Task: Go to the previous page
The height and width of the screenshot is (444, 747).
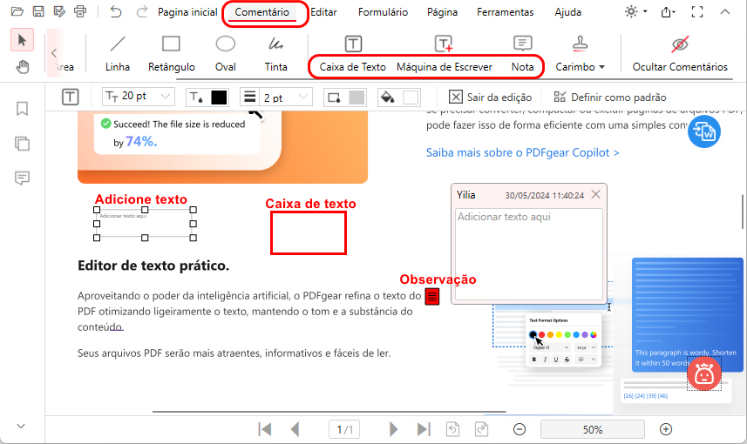Action: click(x=295, y=429)
